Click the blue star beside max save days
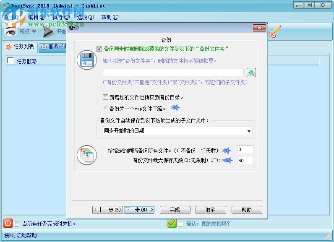334x242 pixels. pyautogui.click(x=227, y=160)
